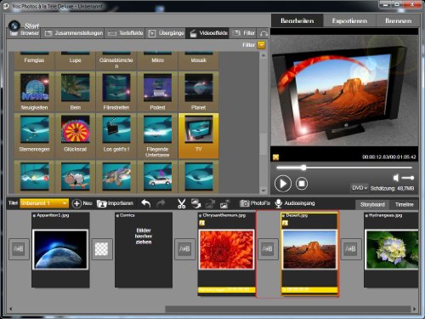This screenshot has width=425, height=319.
Task: Select the Los geht's! video effect
Action: click(x=116, y=135)
